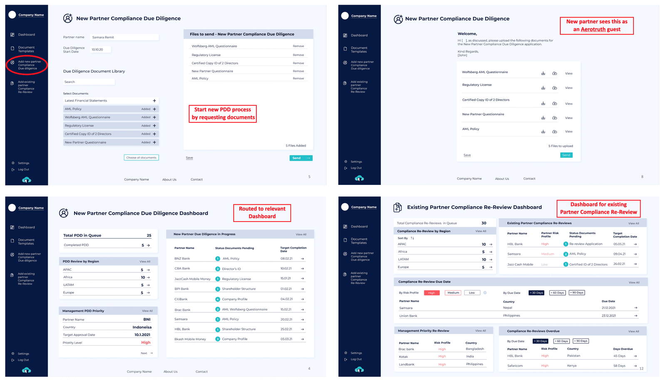The image size is (666, 381).
Task: Click arrow icon on BNZ Bank row
Action: 302,259
